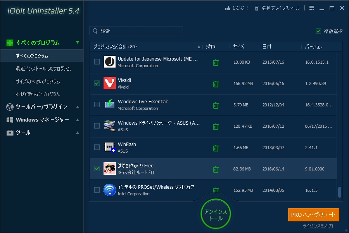
Task: Toggle the 複数選択 checkbox
Action: tap(318, 31)
